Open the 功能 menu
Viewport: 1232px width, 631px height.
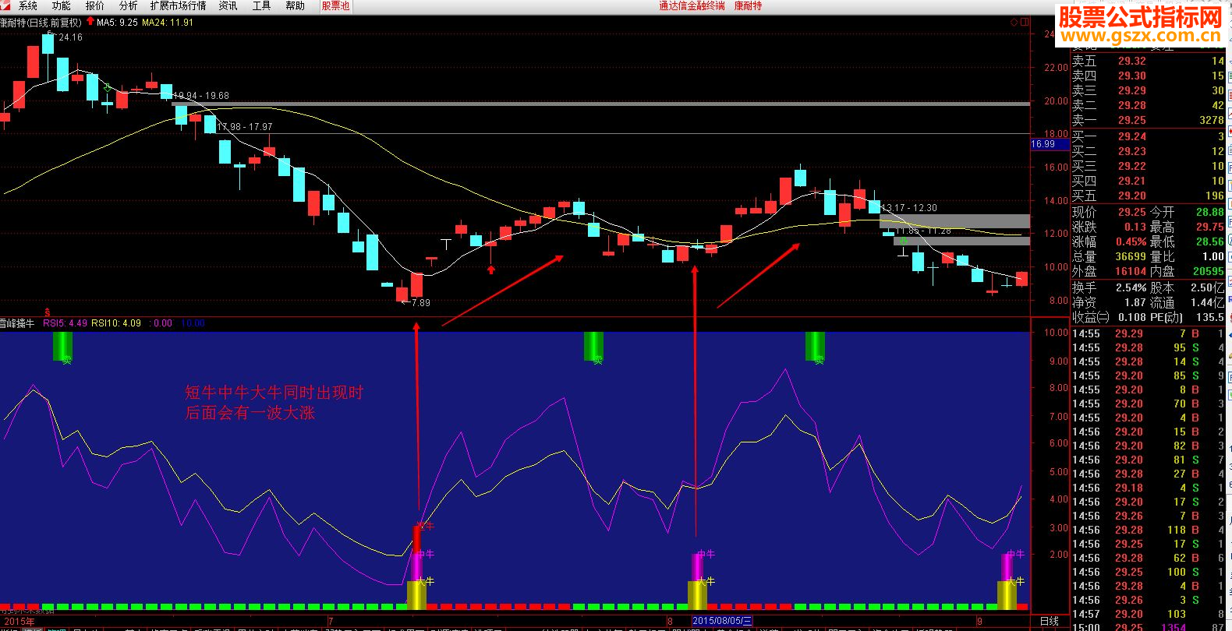click(62, 5)
